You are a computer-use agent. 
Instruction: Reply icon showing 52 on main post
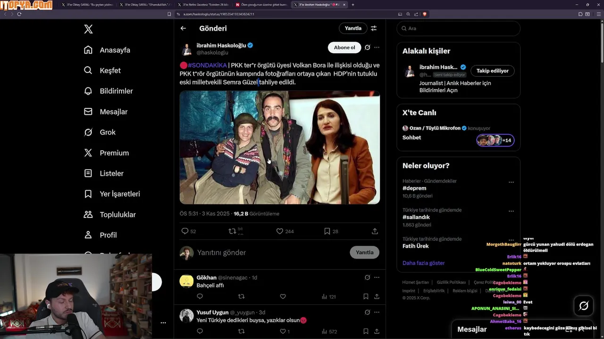[185, 231]
